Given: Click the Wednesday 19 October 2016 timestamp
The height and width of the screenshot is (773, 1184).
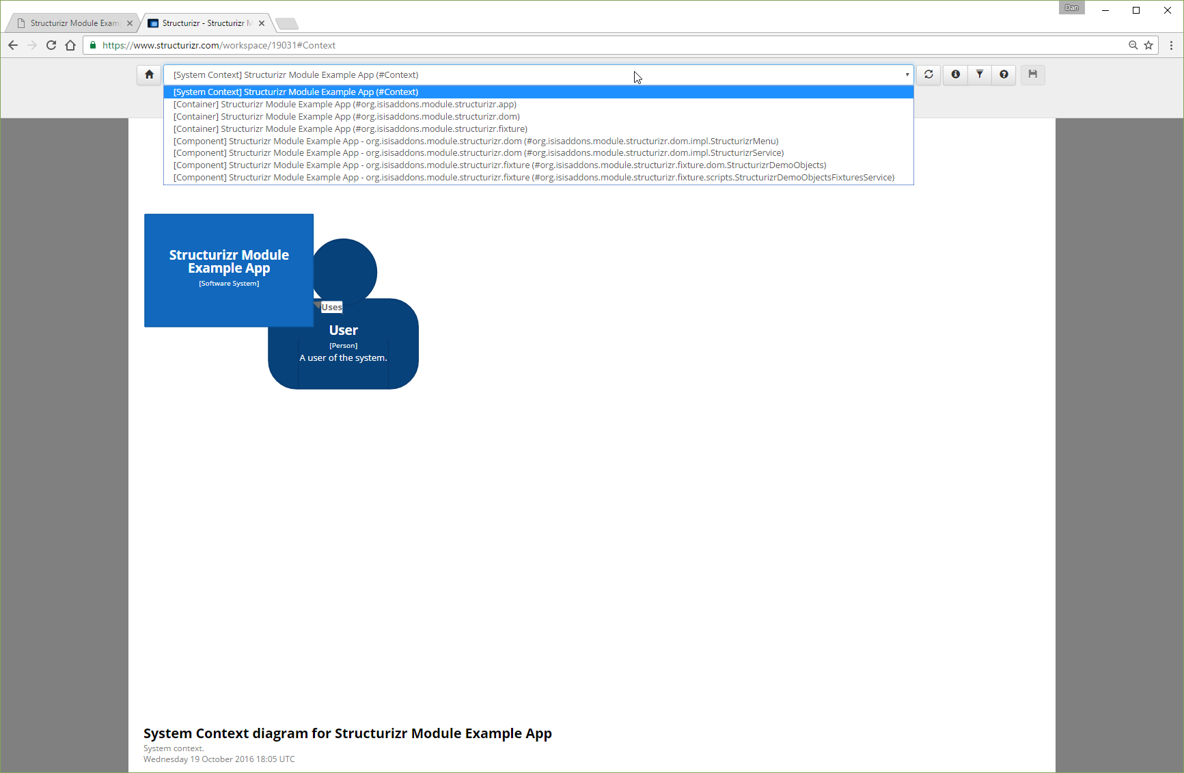Looking at the screenshot, I should coord(219,759).
